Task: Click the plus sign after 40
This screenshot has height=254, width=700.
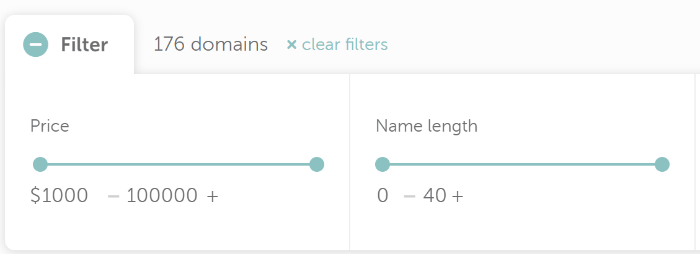Action: 458,196
